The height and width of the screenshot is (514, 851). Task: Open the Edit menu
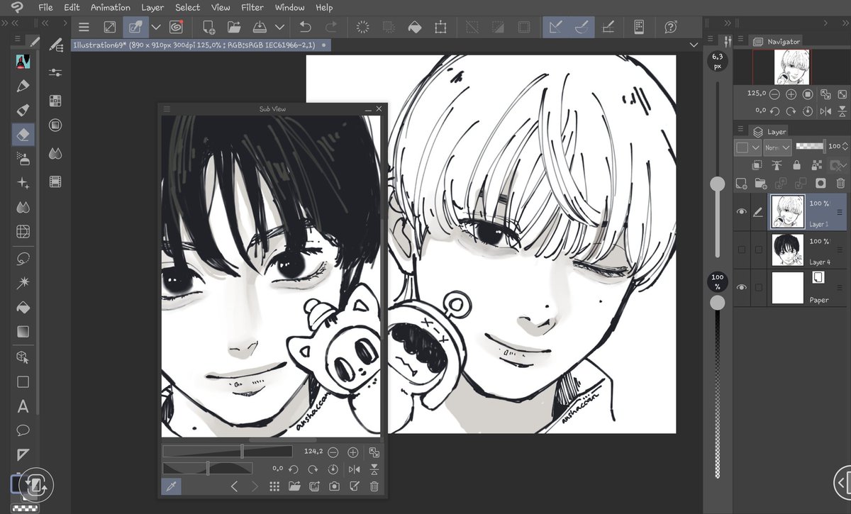click(72, 7)
